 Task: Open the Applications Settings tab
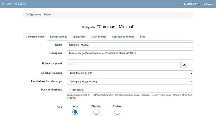click(123, 37)
